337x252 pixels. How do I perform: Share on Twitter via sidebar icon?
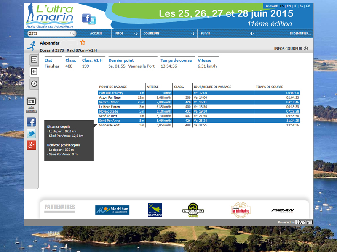[x=31, y=134]
